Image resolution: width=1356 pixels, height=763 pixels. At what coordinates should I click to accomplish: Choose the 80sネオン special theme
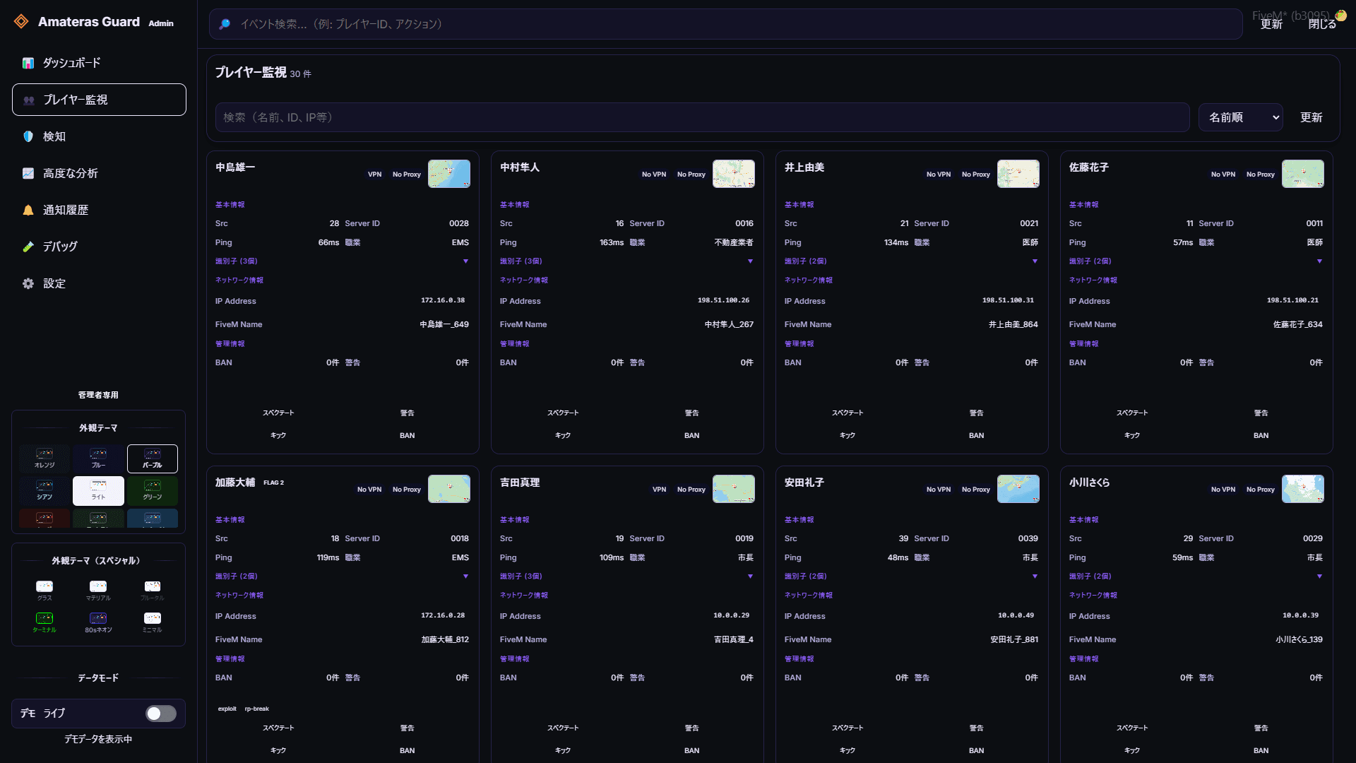click(98, 622)
